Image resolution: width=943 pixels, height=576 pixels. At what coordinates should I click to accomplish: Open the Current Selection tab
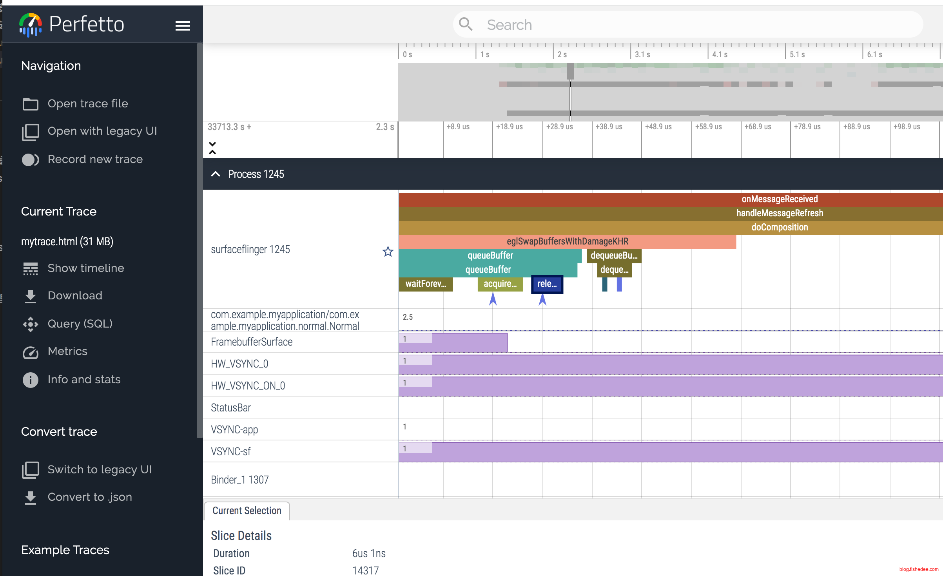[x=247, y=511]
